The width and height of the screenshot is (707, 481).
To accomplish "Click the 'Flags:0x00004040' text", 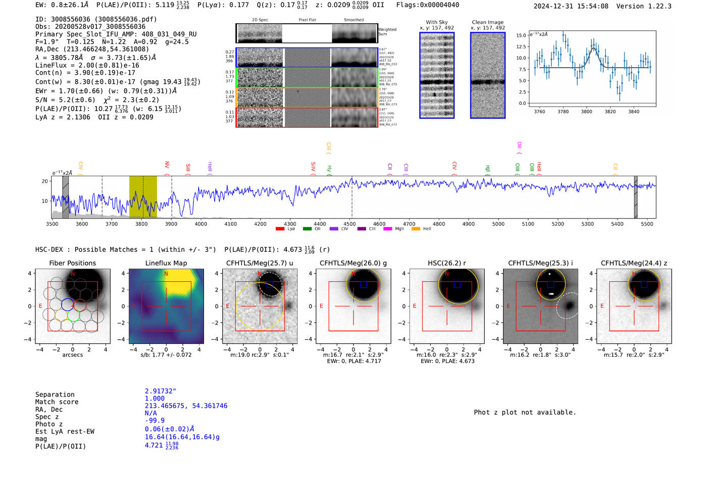I will (x=428, y=5).
